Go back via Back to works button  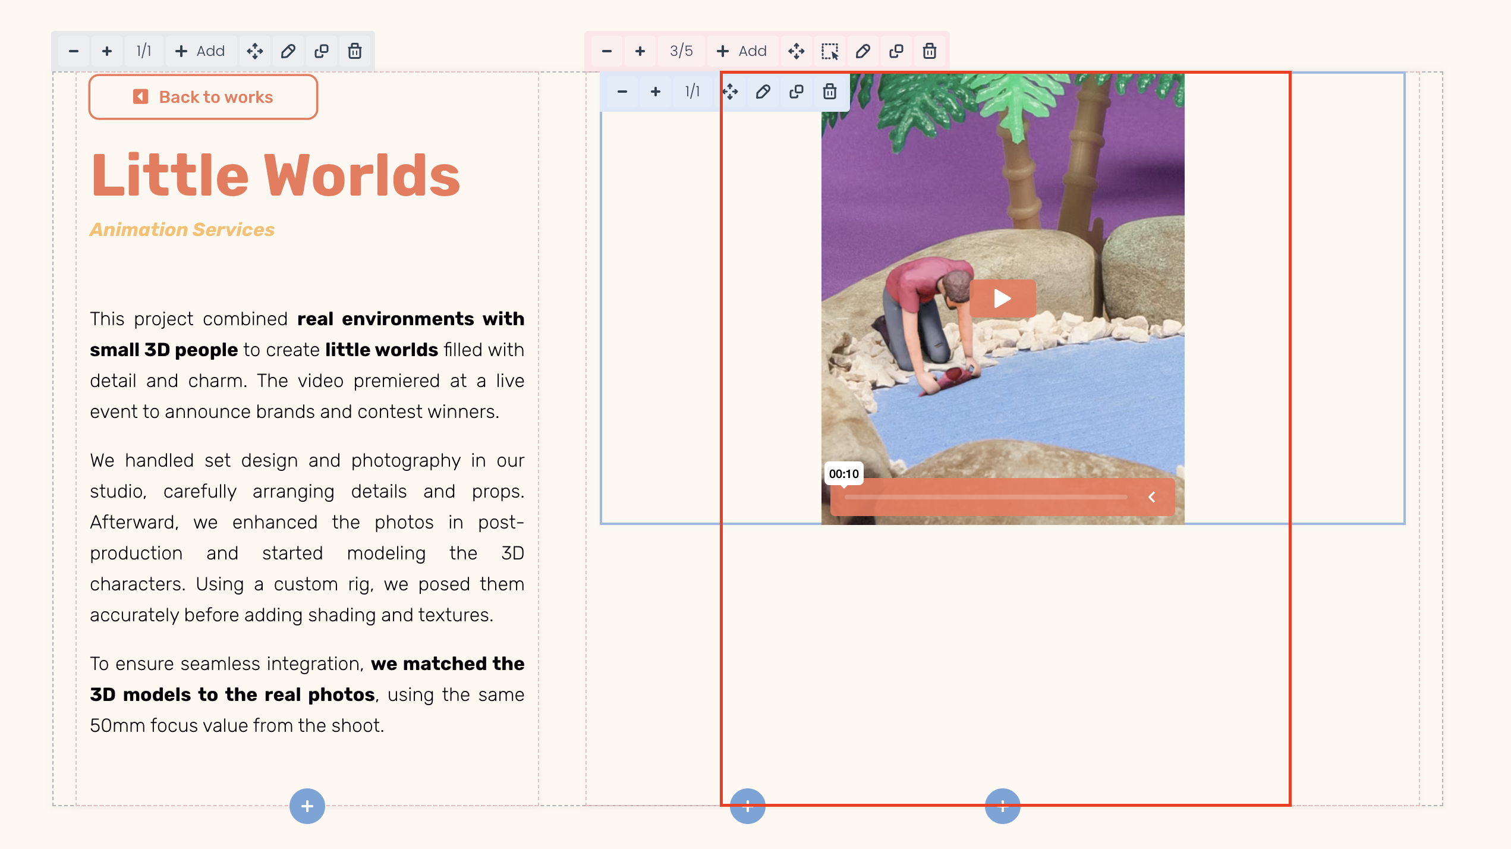coord(203,97)
